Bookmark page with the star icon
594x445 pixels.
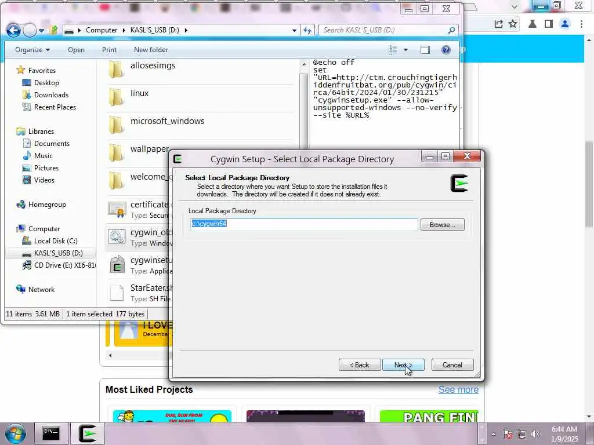pyautogui.click(x=513, y=24)
